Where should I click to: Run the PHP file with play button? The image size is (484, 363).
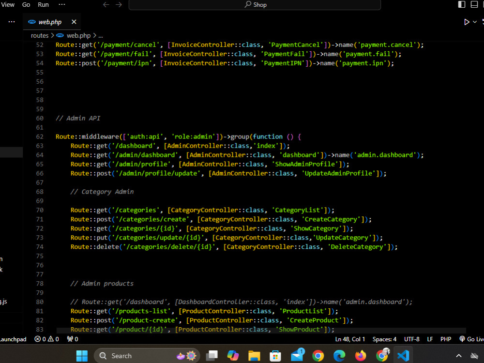pos(467,22)
